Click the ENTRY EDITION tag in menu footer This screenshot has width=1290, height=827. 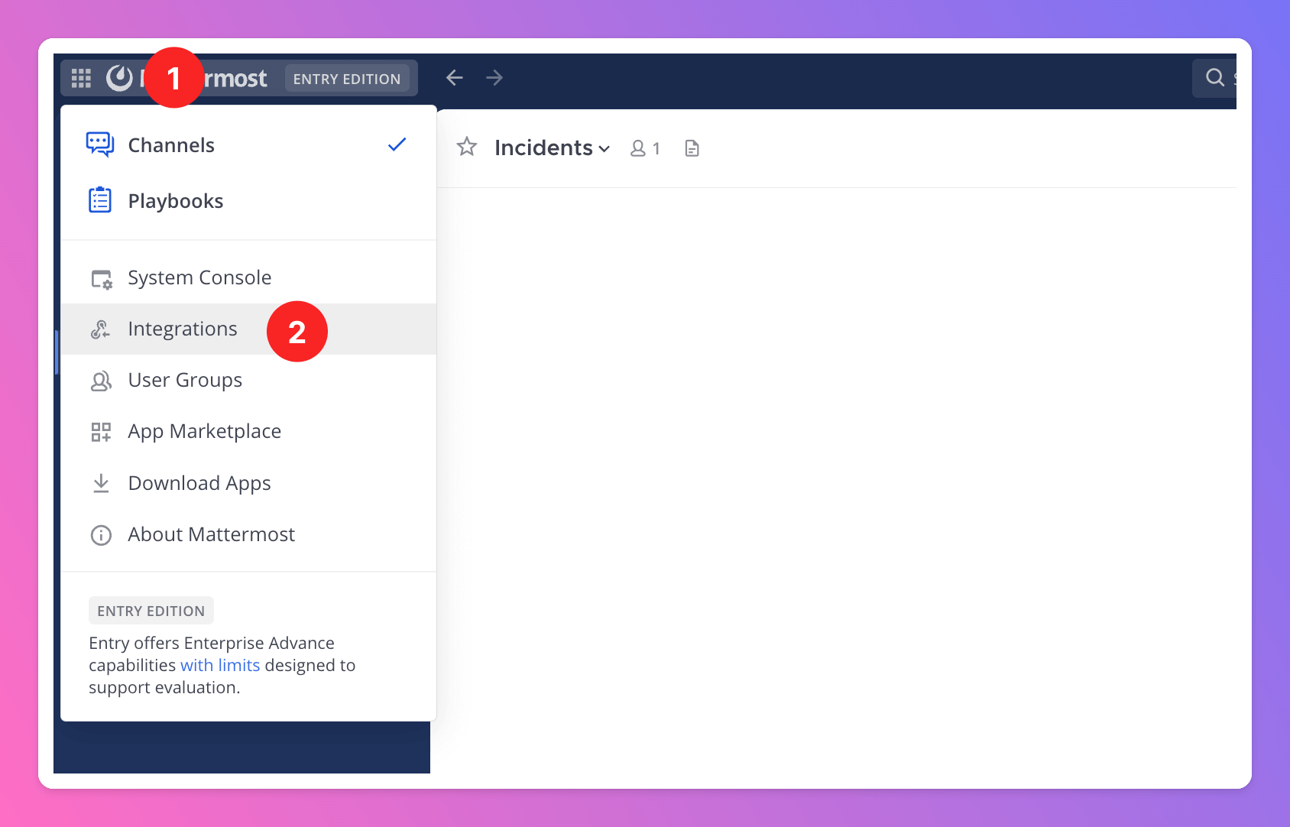[151, 611]
